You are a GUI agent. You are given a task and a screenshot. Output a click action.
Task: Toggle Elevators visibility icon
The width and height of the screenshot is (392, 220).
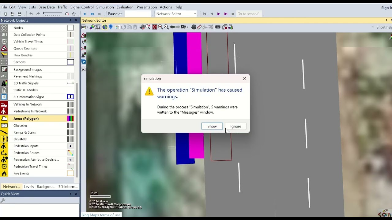4,139
